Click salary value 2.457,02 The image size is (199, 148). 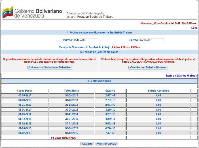[110, 95]
